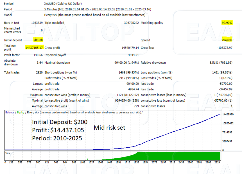The image size is (242, 174).
Task: Select the Profit factor value 140.66
Action: [x=39, y=55]
